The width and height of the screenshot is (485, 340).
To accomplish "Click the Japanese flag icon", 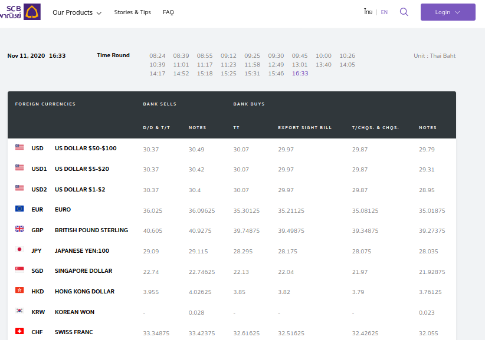I will point(19,250).
